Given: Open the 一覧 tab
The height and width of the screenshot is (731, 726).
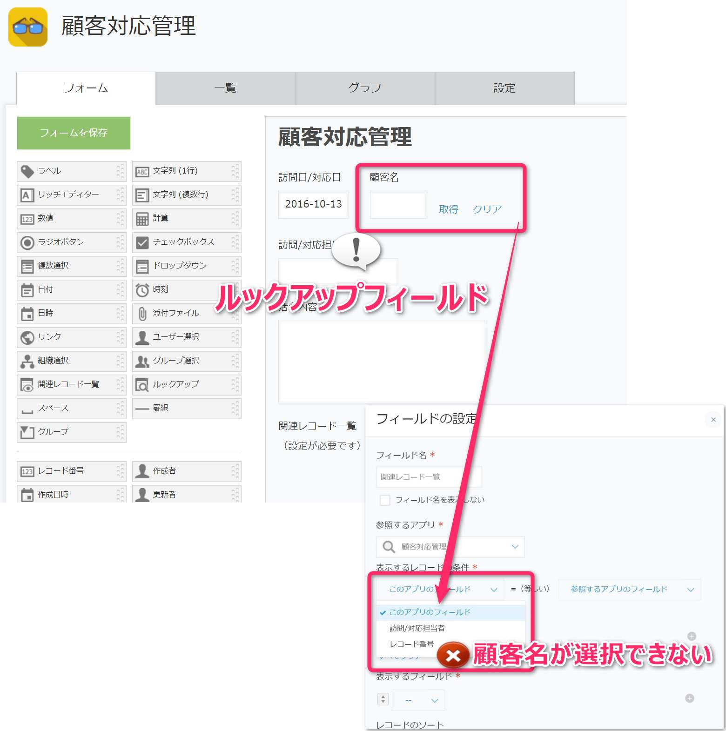Looking at the screenshot, I should pyautogui.click(x=226, y=88).
